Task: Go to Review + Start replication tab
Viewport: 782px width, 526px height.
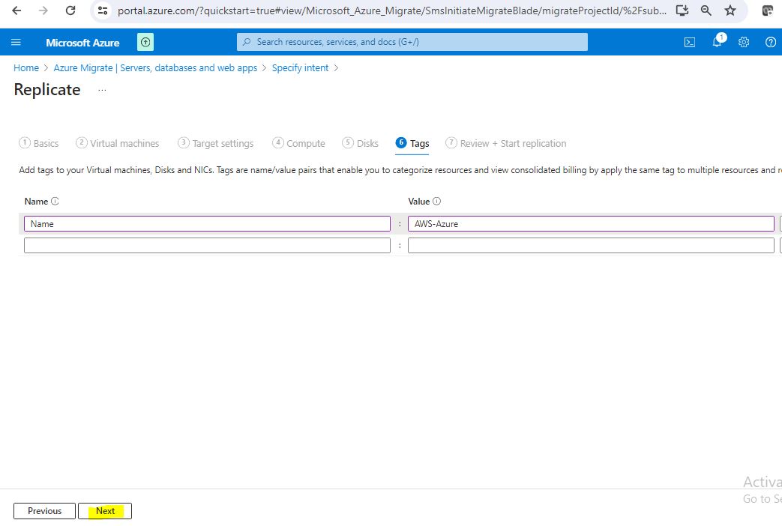Action: [x=506, y=143]
